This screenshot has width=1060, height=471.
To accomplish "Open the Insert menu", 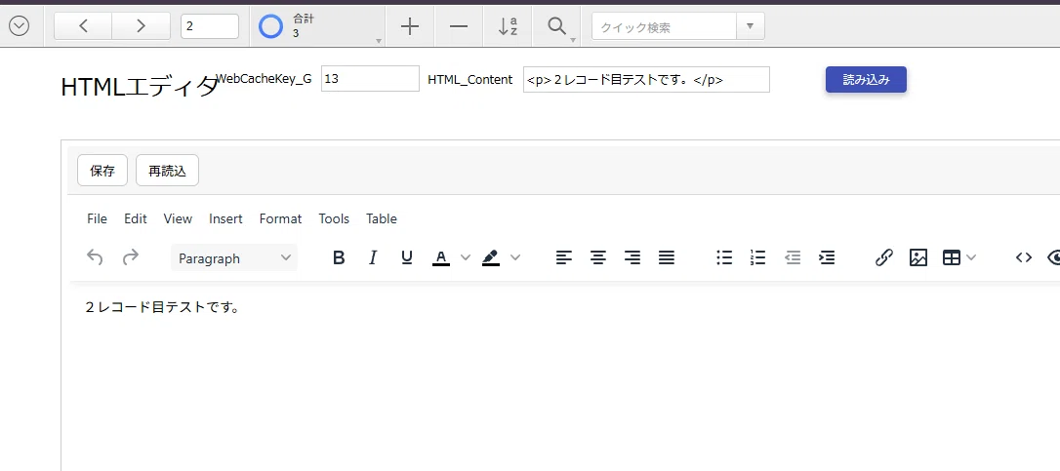I will [x=225, y=219].
